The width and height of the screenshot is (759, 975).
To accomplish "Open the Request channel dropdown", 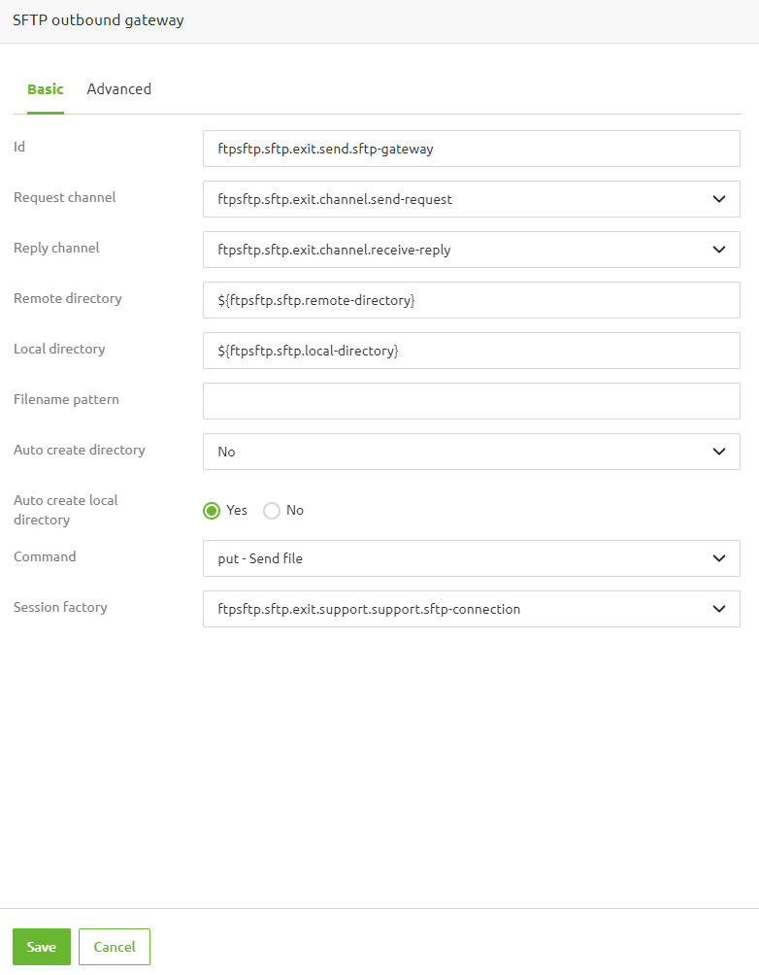I will [471, 199].
